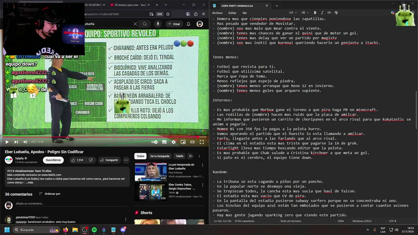Bookmark the page with the star icon
418x235 pixels.
(x=168, y=14)
